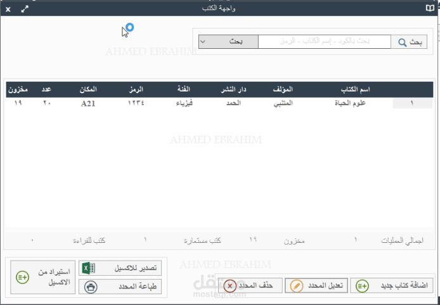The image size is (440, 305).
Task: Click green plus icon of استيراد من الاكسيل
Action: [x=22, y=277]
